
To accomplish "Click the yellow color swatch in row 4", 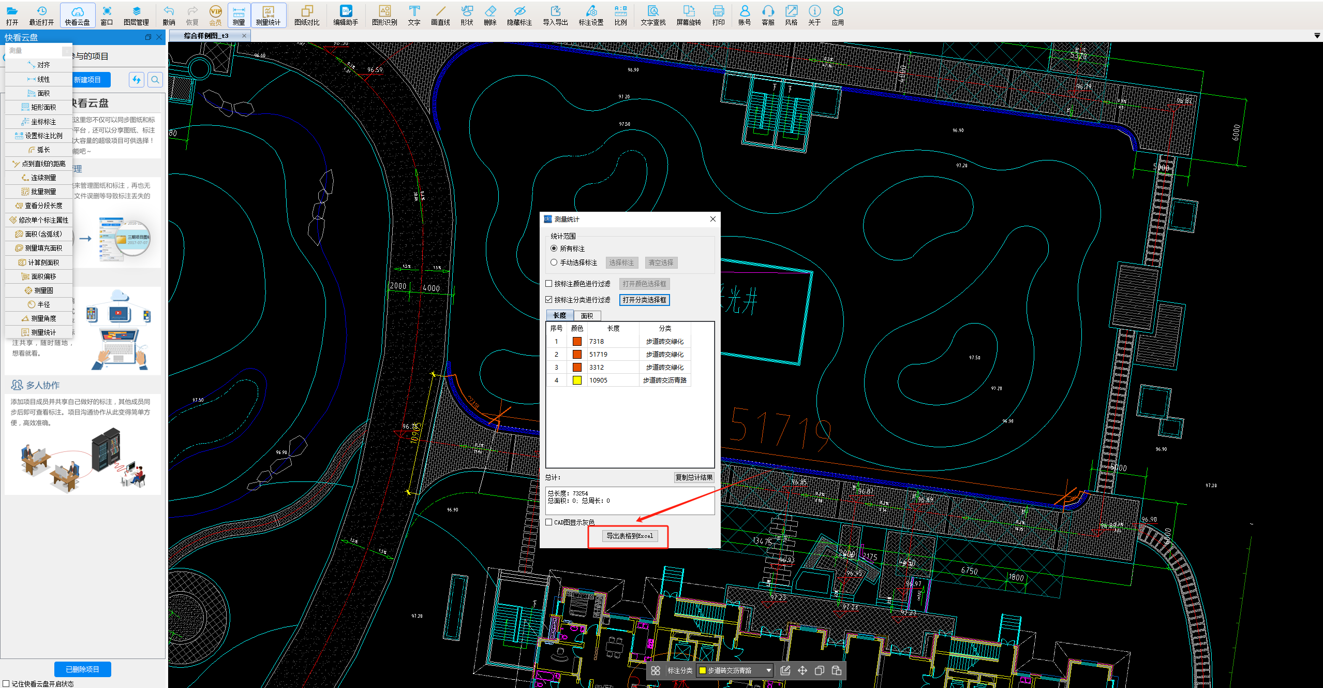I will (577, 380).
